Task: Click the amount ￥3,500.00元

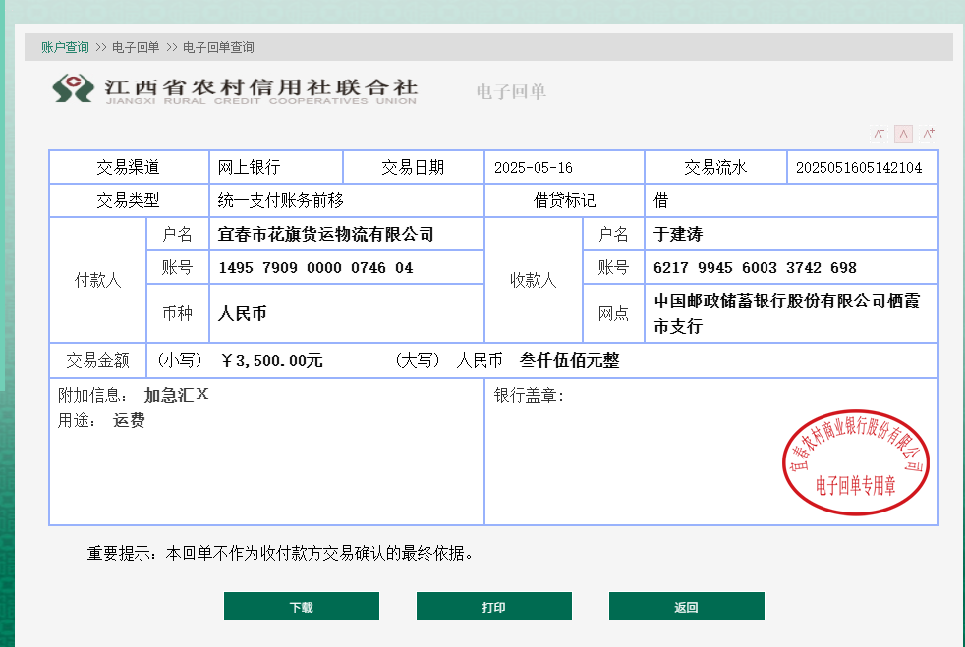Action: (x=271, y=360)
